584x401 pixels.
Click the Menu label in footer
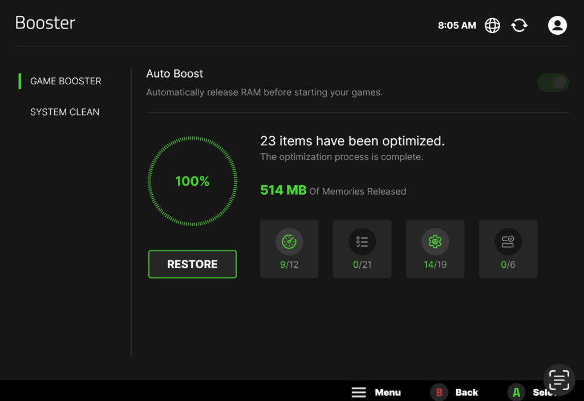[x=388, y=392]
